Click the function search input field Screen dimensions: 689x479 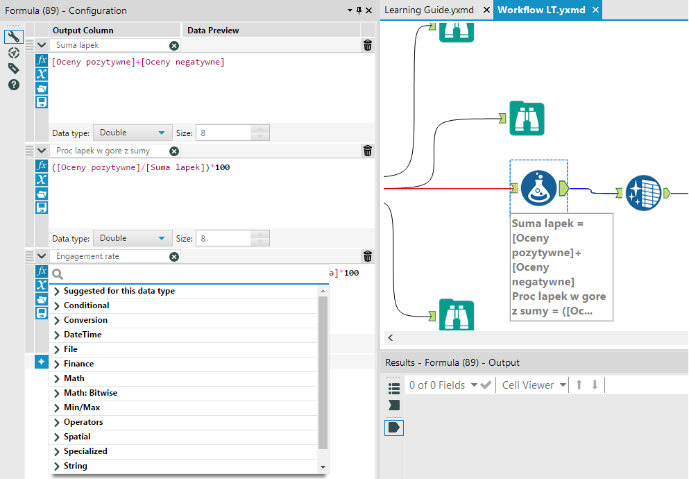(x=187, y=274)
